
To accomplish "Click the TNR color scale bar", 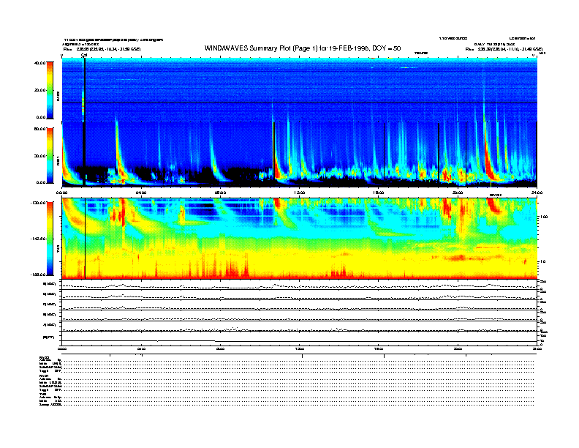I will [x=49, y=239].
